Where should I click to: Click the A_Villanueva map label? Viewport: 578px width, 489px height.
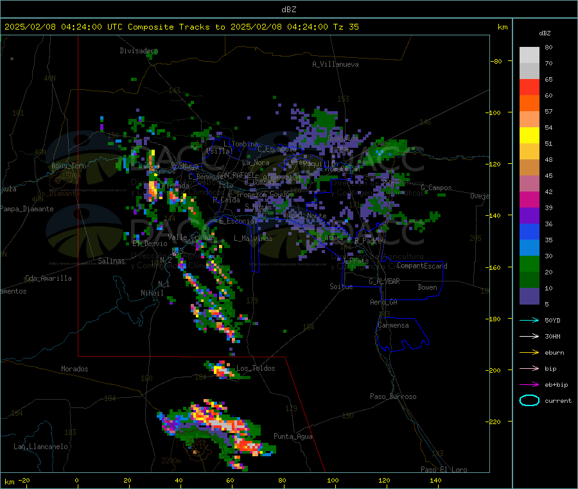[x=335, y=64]
